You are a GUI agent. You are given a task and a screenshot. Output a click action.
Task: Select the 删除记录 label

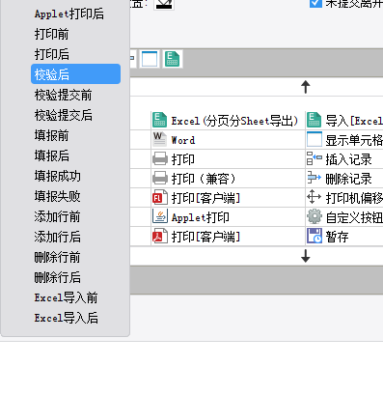click(x=348, y=179)
